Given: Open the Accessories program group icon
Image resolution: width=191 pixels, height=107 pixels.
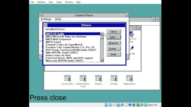Looking at the screenshot, I should pyautogui.click(x=67, y=78).
